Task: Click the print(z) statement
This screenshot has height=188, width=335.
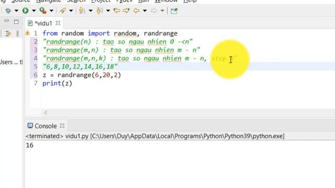Action: [57, 84]
